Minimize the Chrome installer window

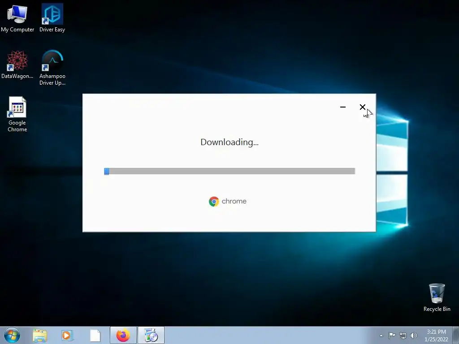point(343,107)
